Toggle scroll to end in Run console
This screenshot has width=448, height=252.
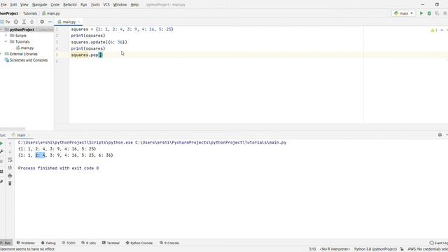pyautogui.click(x=10, y=167)
